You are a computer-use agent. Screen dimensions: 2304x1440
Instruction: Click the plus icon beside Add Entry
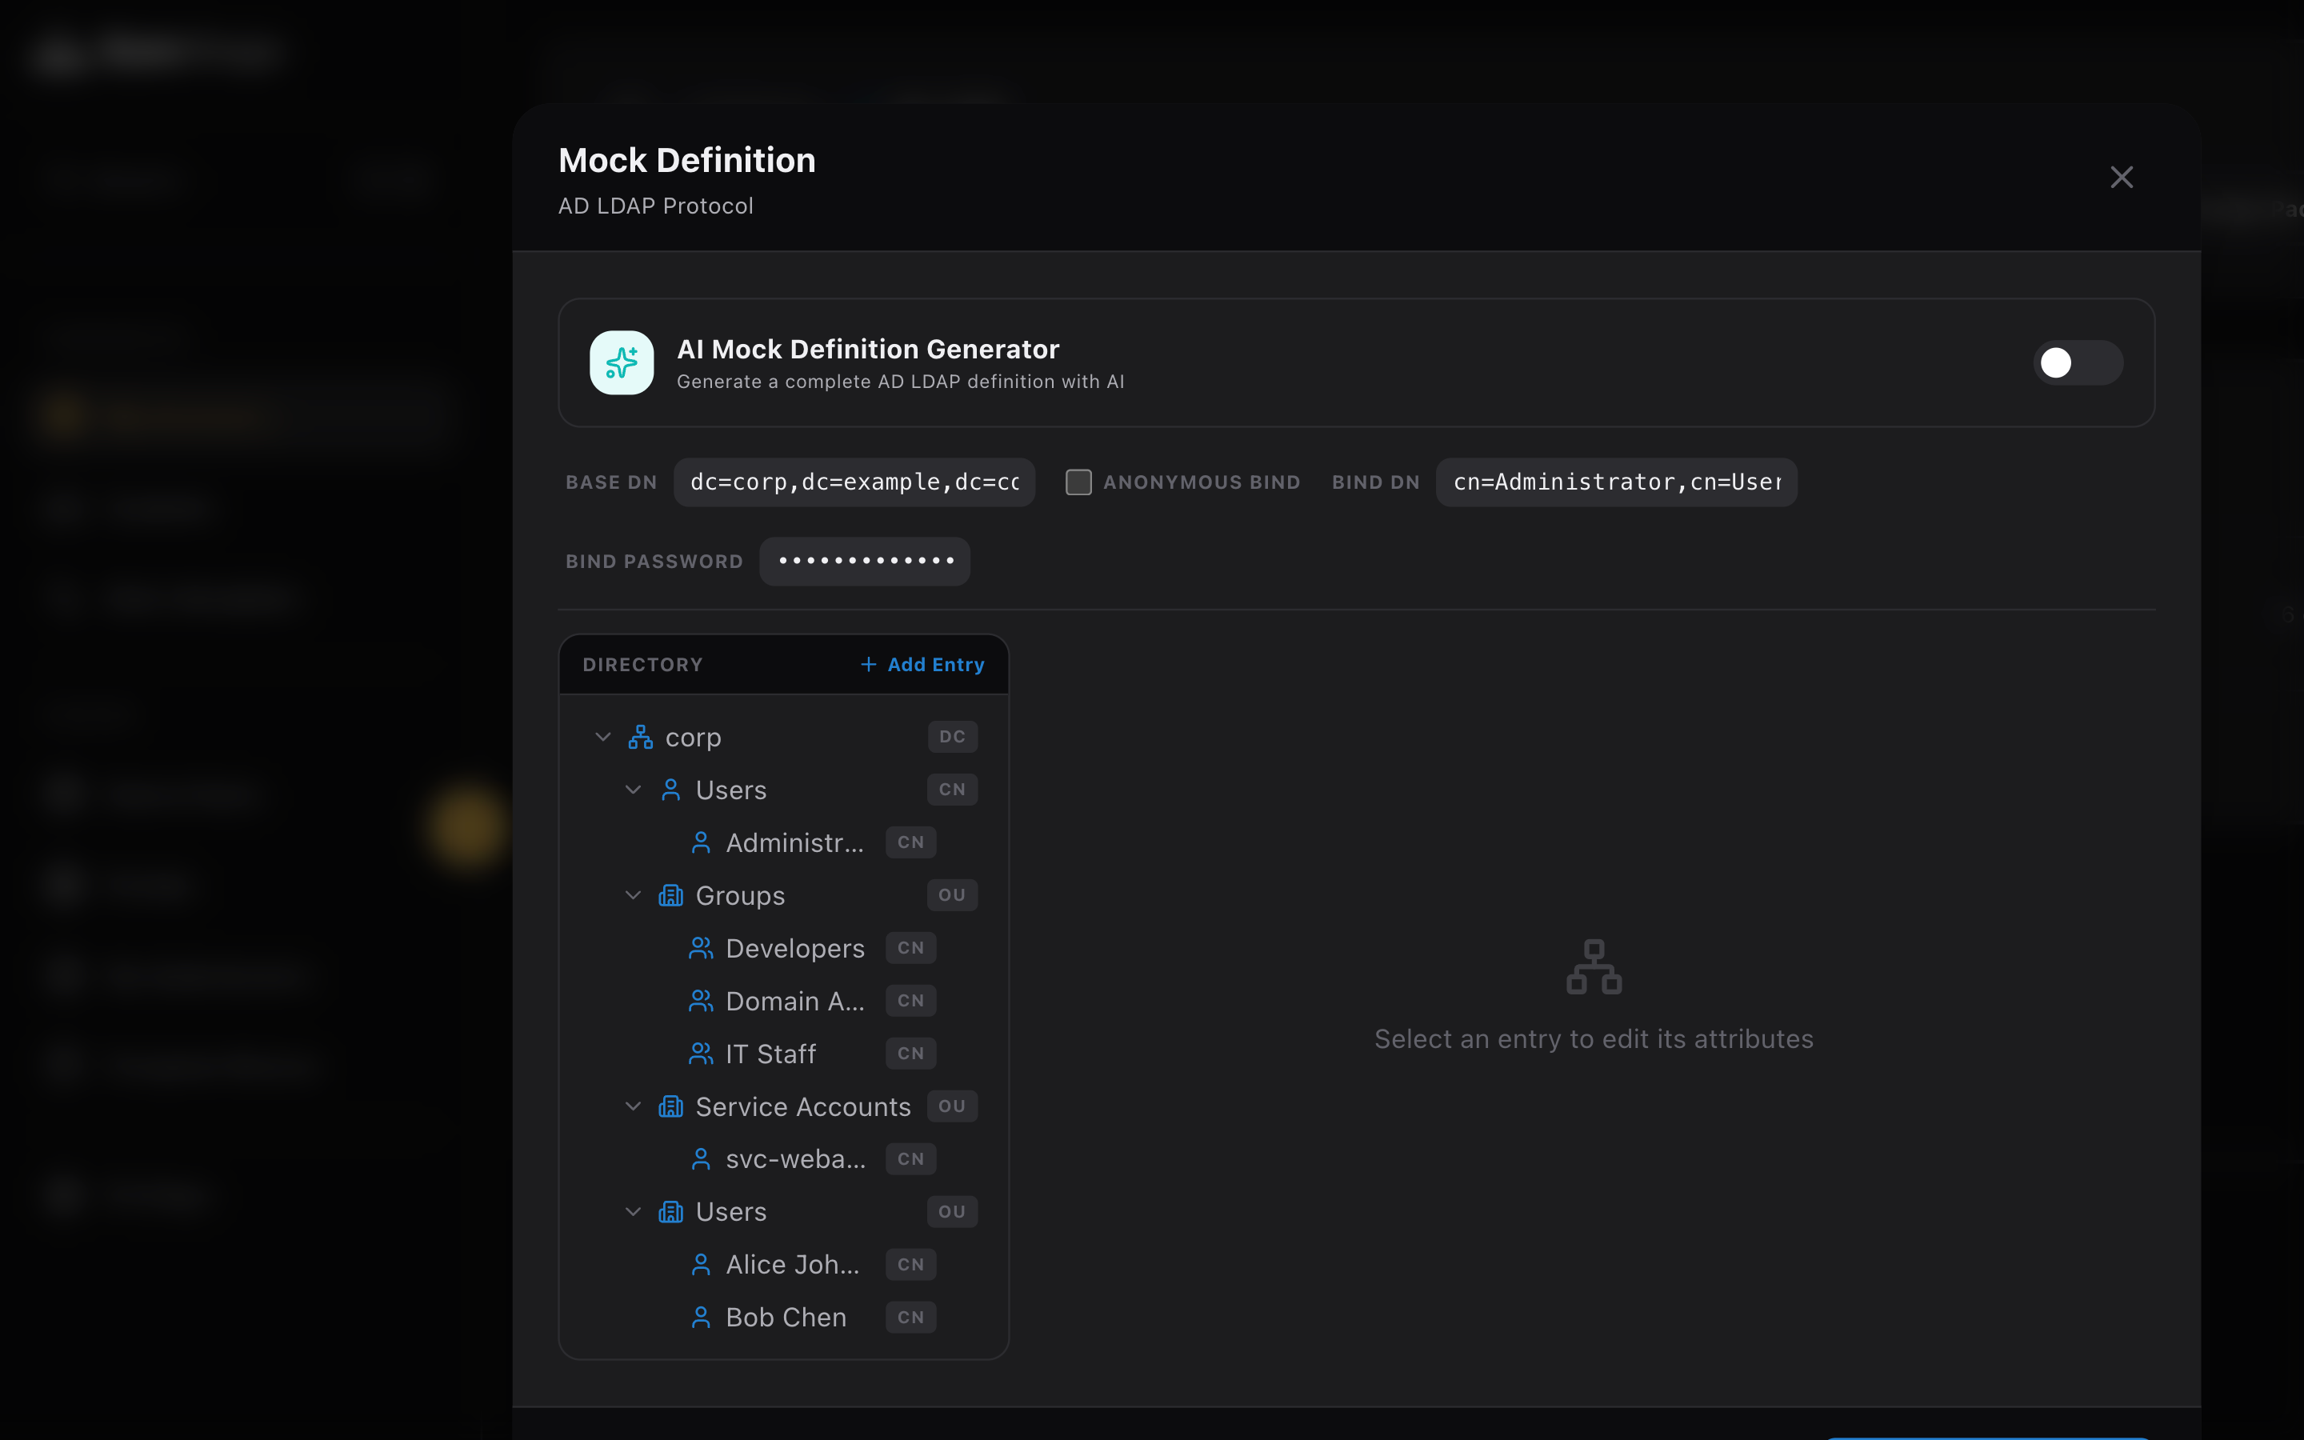(867, 665)
